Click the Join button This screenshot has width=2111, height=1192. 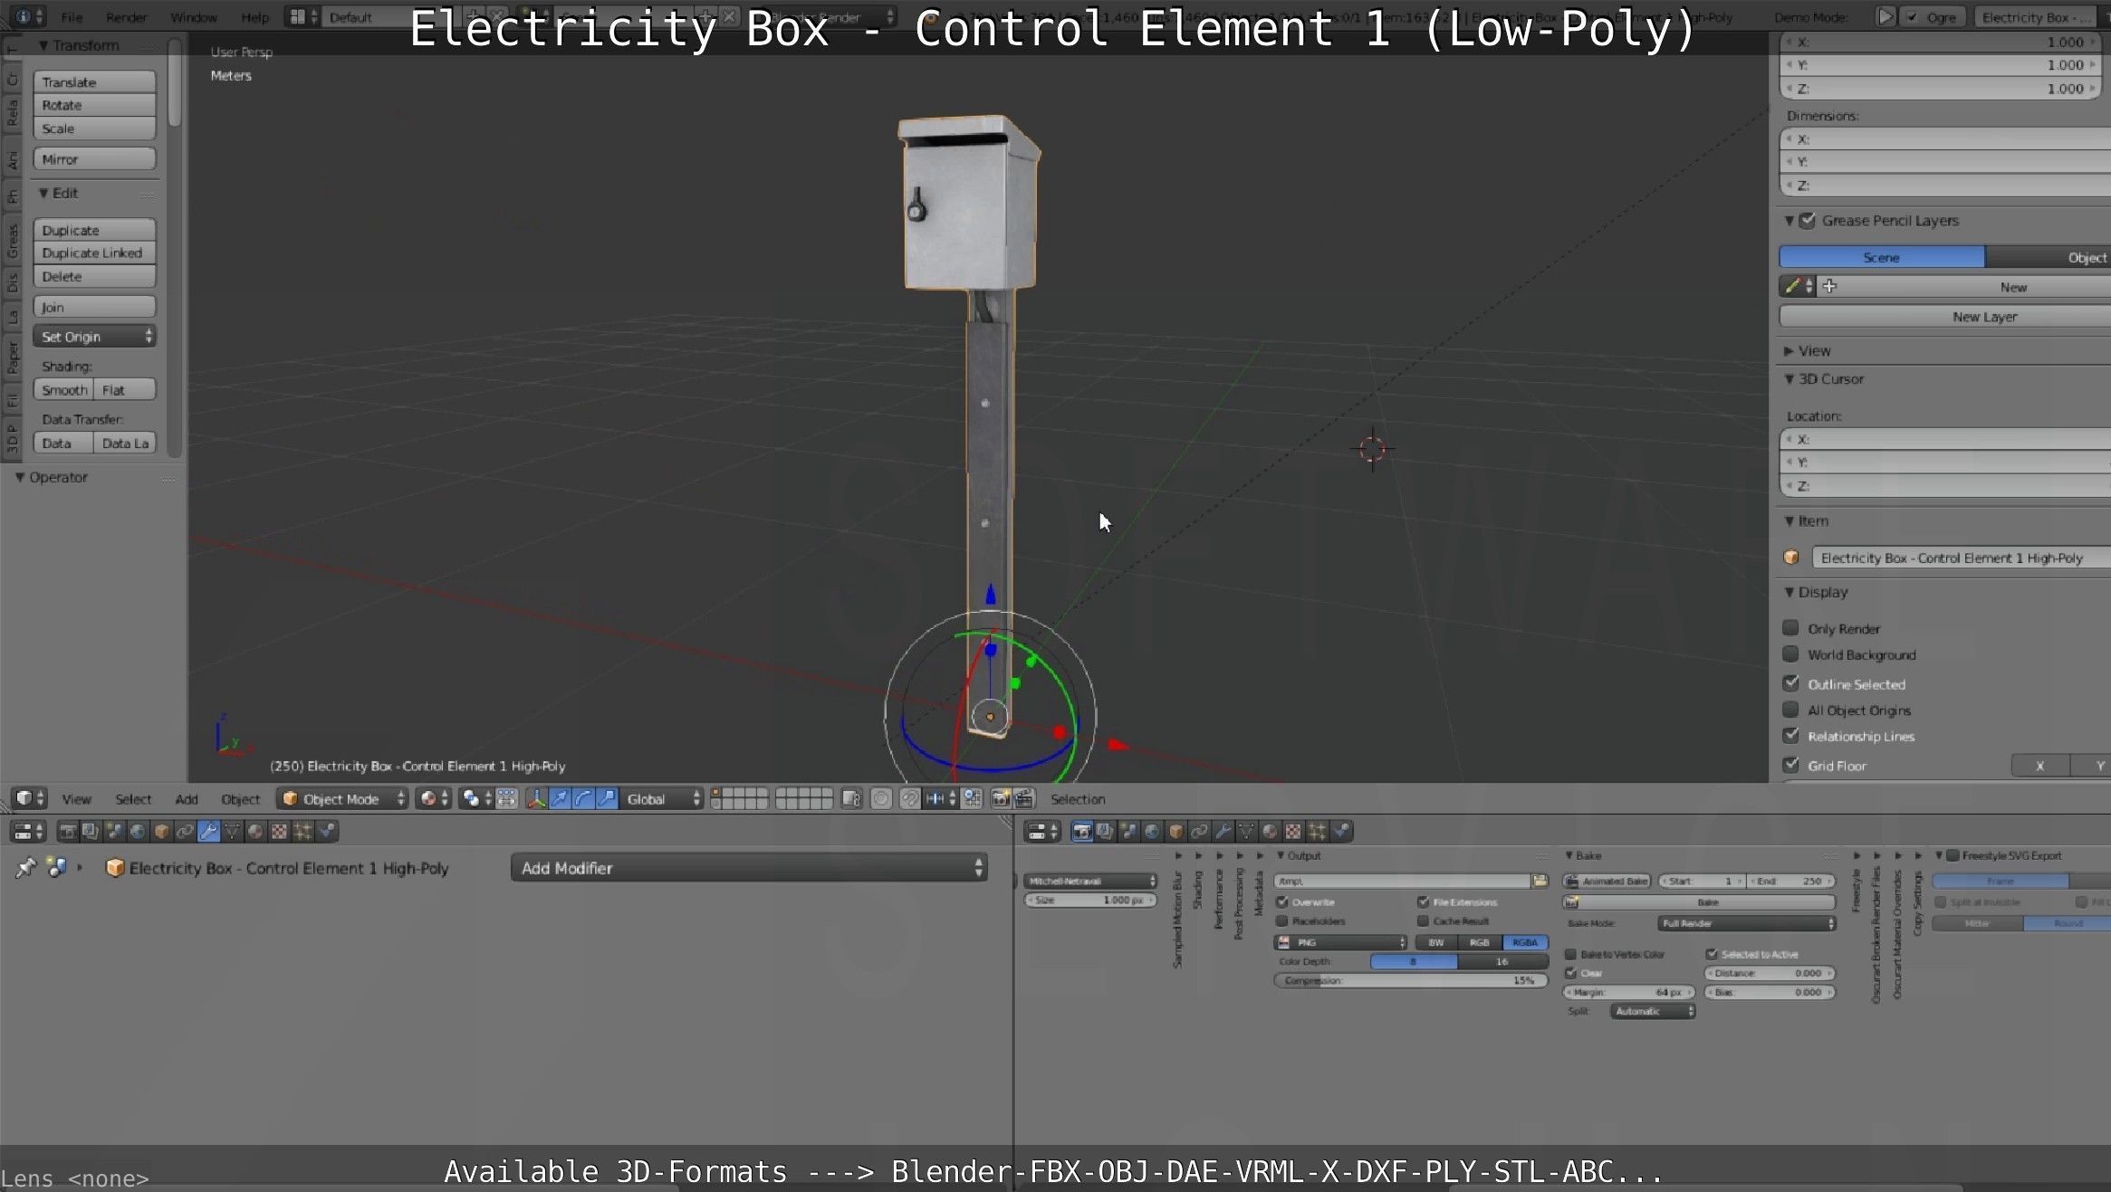pyautogui.click(x=95, y=308)
